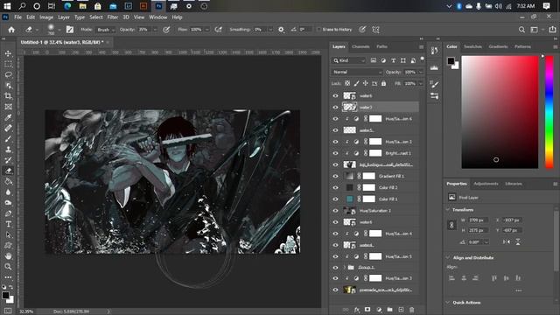Image resolution: width=560 pixels, height=315 pixels.
Task: Click the toolbox foreground color square
Action: coord(6,296)
